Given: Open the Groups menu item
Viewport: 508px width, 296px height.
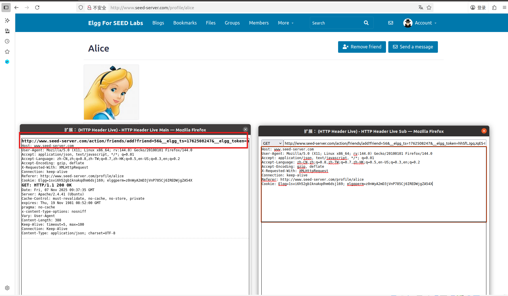Looking at the screenshot, I should pyautogui.click(x=232, y=23).
